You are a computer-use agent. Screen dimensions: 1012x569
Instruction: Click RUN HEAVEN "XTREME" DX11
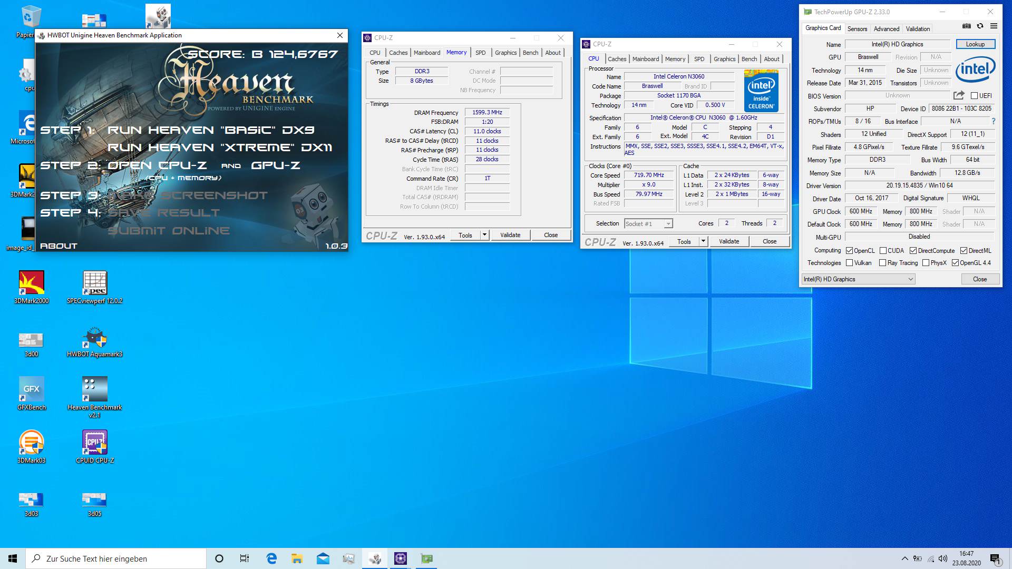[x=220, y=148]
